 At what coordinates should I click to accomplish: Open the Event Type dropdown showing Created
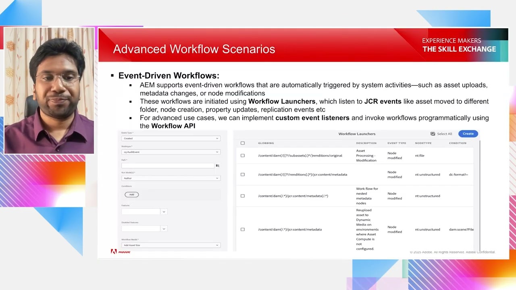pos(171,138)
